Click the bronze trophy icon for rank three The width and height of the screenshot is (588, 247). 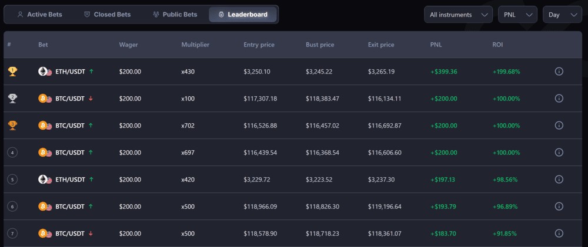point(12,126)
